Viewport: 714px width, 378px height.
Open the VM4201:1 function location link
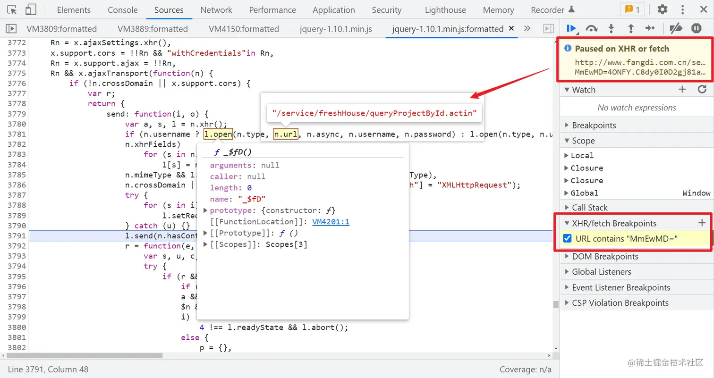tap(331, 222)
